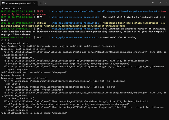Close the terminal window
Viewport: 169px width, 120px height.
coord(167,3)
